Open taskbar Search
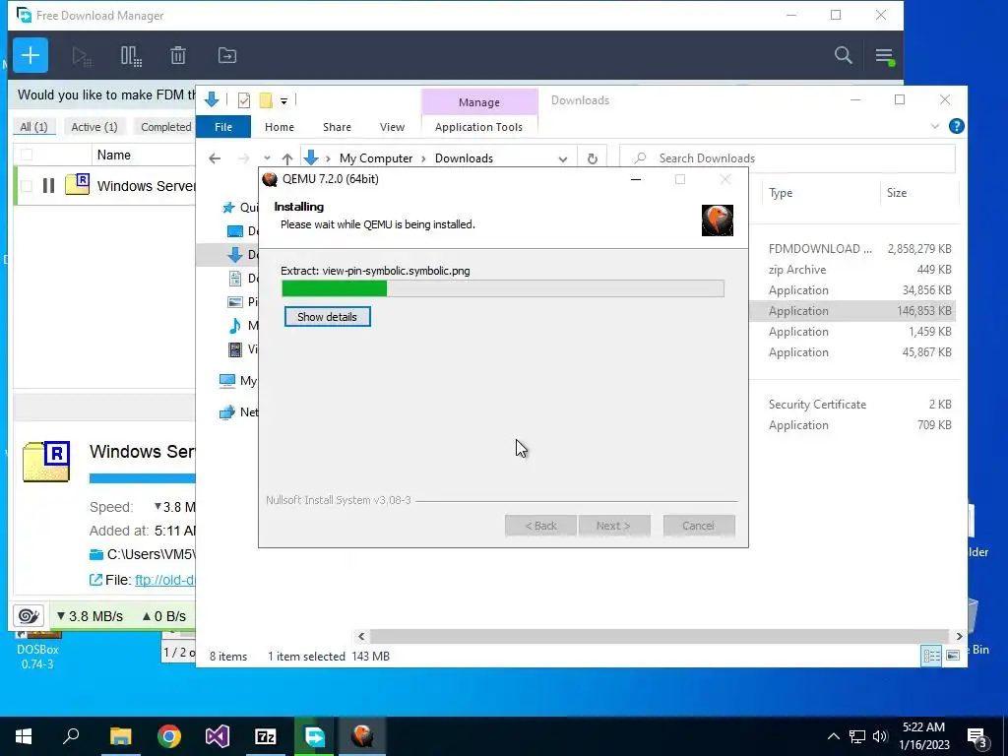Screen dimensions: 1008x756 (x=71, y=736)
